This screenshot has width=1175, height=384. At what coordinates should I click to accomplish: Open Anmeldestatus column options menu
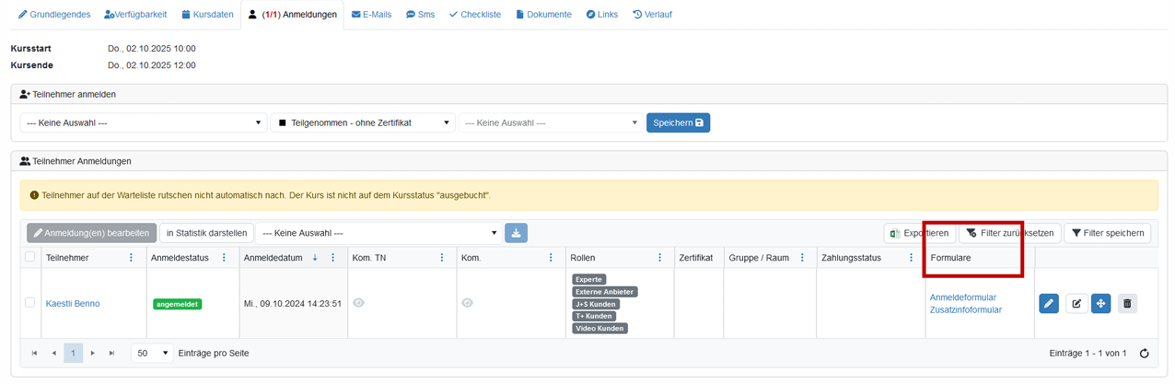click(x=224, y=258)
